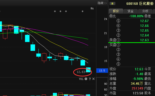Click the stock title 600160 巨化股份
Viewport: 155px width, 96px height.
click(140, 4)
